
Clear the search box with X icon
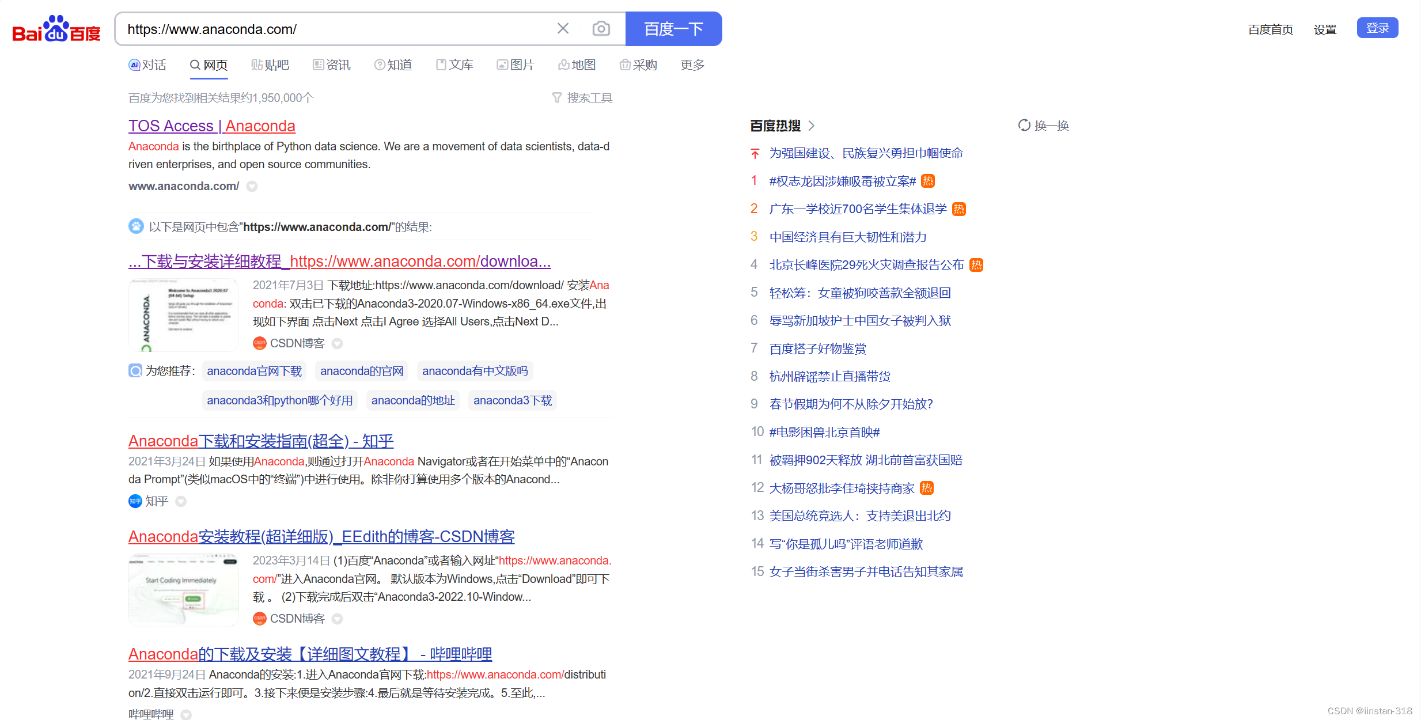(x=563, y=29)
